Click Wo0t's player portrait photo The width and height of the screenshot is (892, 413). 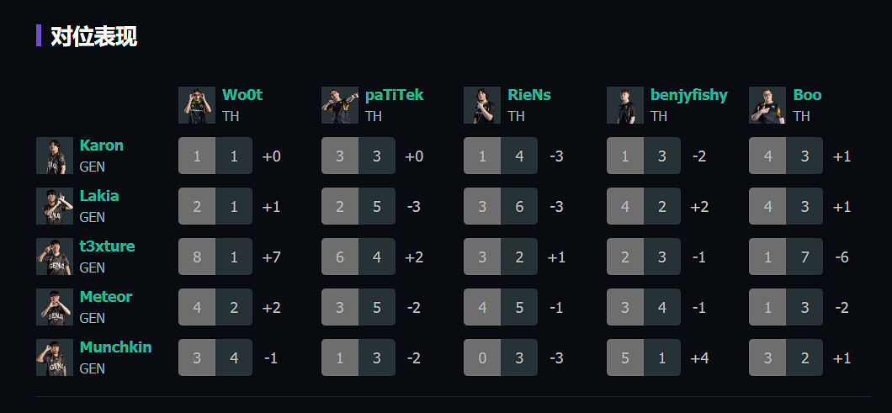(x=197, y=105)
